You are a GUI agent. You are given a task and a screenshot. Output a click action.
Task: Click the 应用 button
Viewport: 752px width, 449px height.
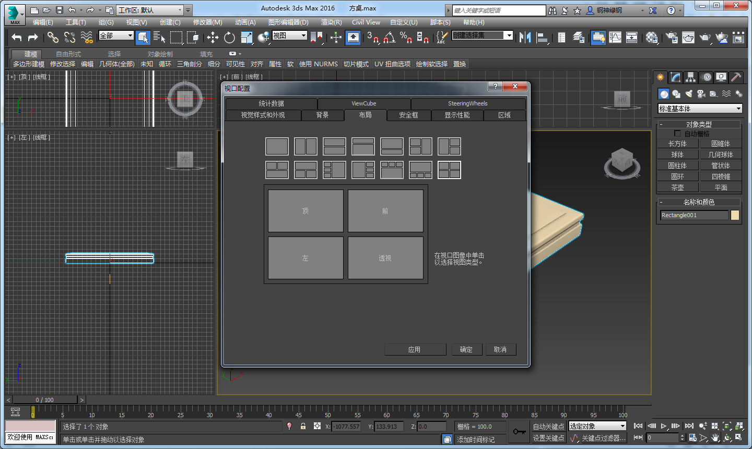pos(415,349)
